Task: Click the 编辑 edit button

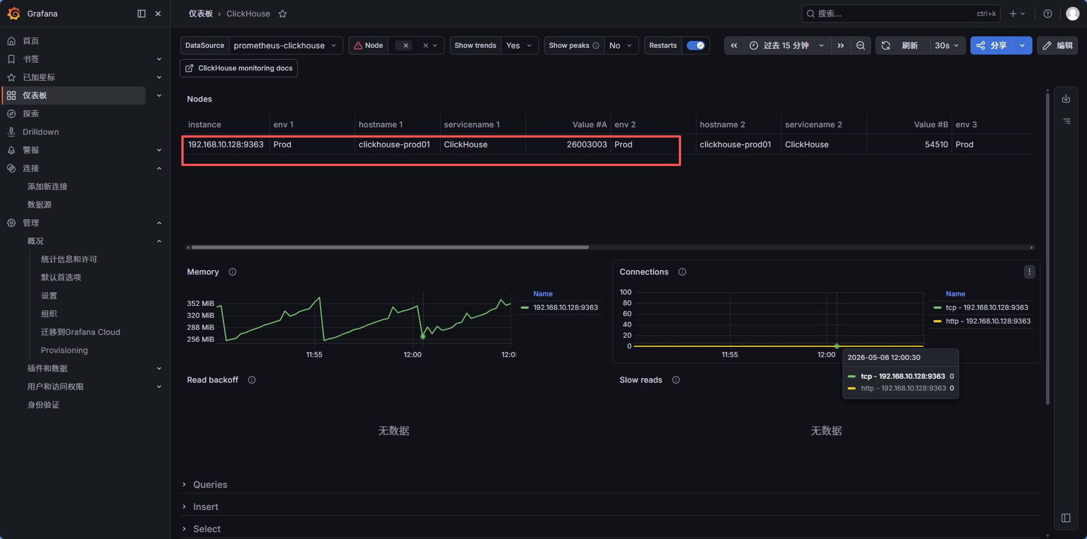Action: click(1057, 45)
